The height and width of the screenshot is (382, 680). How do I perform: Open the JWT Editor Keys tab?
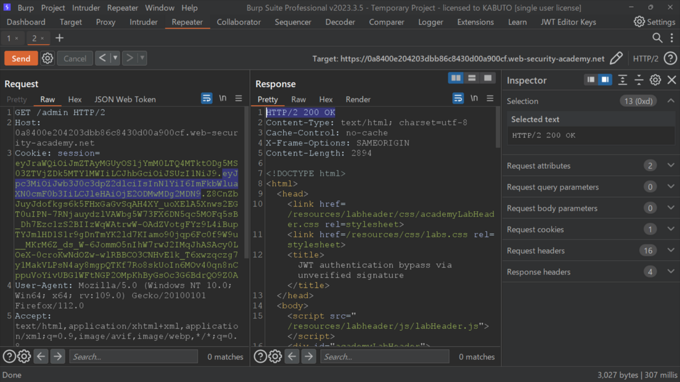[x=568, y=22]
